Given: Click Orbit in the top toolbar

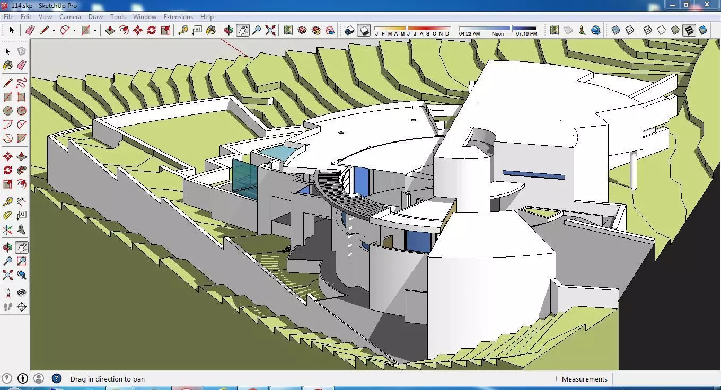Looking at the screenshot, I should point(228,30).
